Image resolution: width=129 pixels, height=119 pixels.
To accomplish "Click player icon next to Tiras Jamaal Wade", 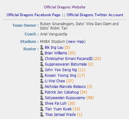I will pyautogui.click(x=42, y=115).
